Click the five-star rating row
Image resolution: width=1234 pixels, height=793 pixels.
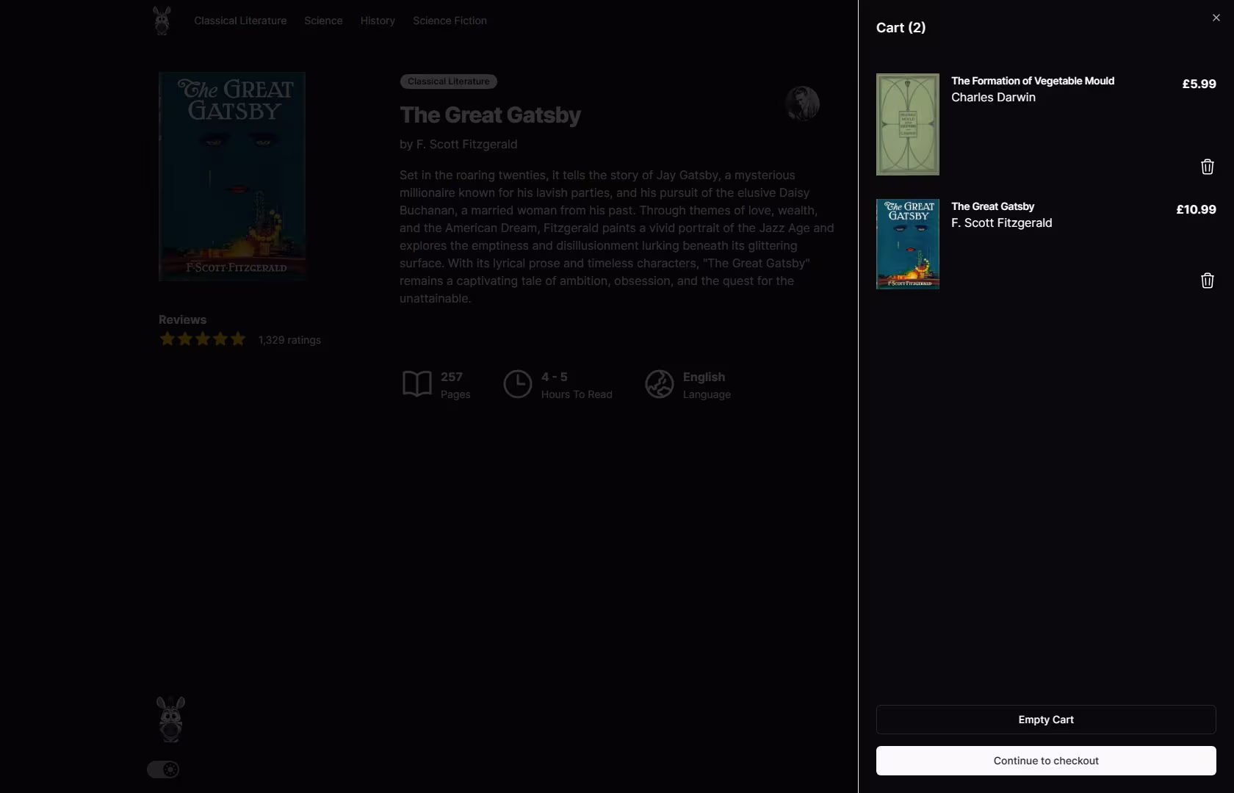click(203, 339)
